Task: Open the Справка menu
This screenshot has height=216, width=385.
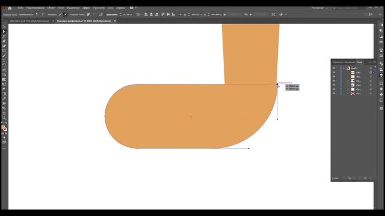Action: point(120,8)
